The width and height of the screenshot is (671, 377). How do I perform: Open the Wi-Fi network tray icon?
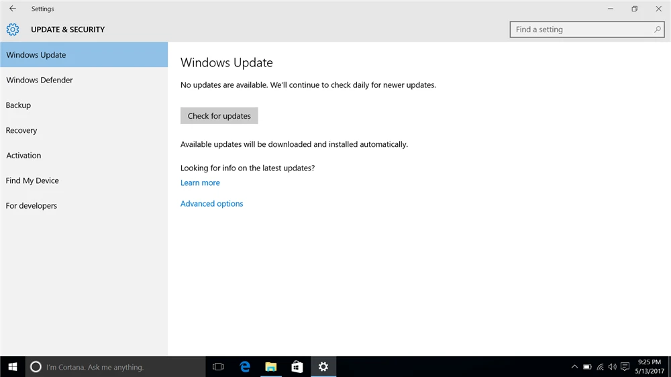pos(601,367)
